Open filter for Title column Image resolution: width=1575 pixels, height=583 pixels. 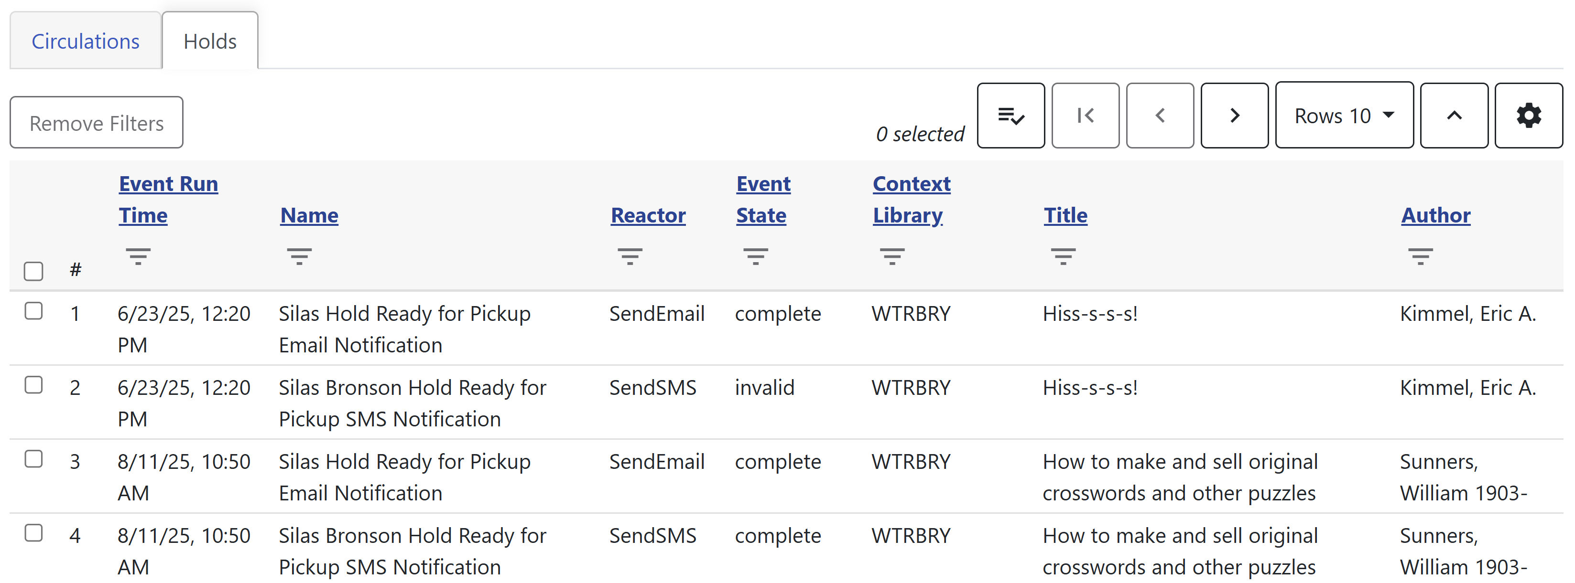click(1063, 256)
